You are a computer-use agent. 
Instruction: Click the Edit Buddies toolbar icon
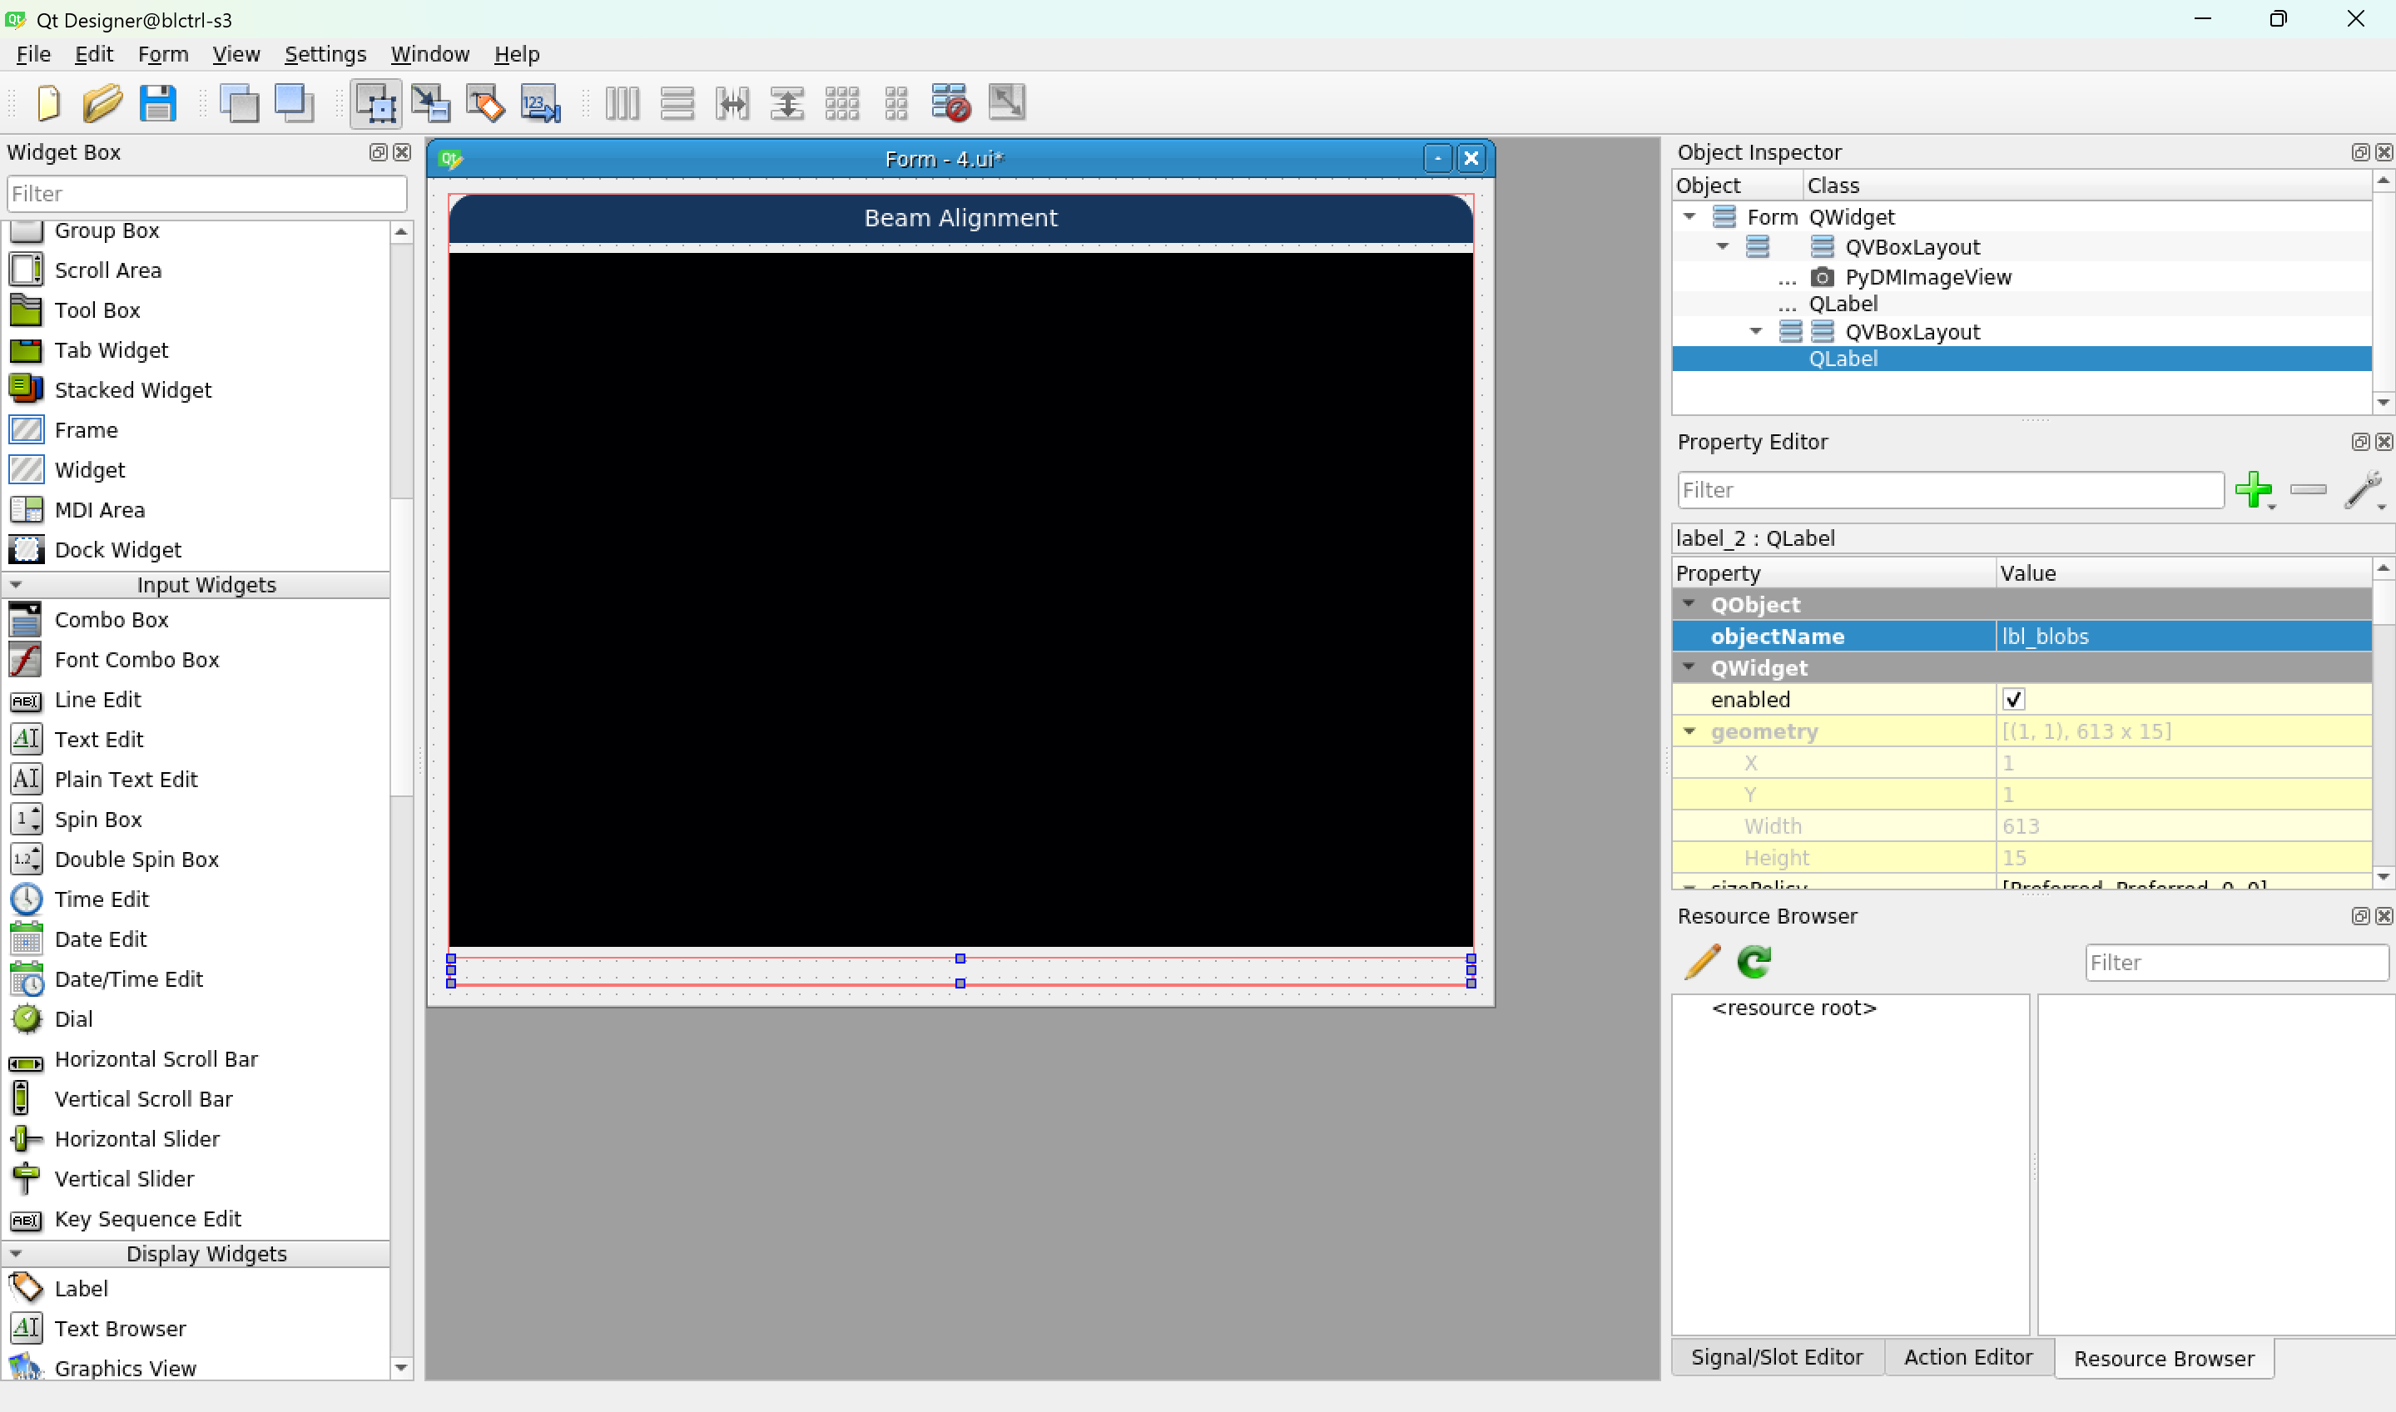(x=485, y=103)
